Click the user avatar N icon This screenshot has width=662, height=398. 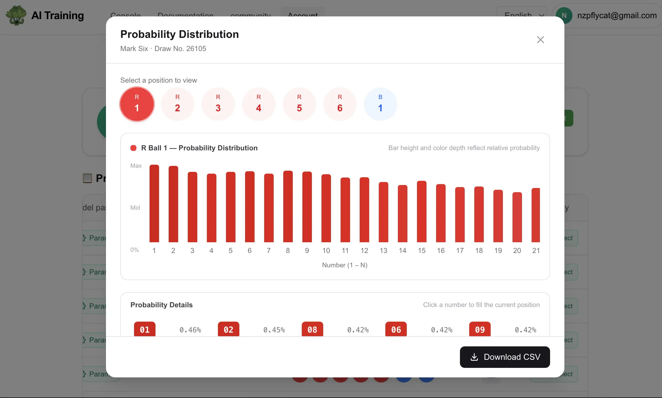coord(564,15)
